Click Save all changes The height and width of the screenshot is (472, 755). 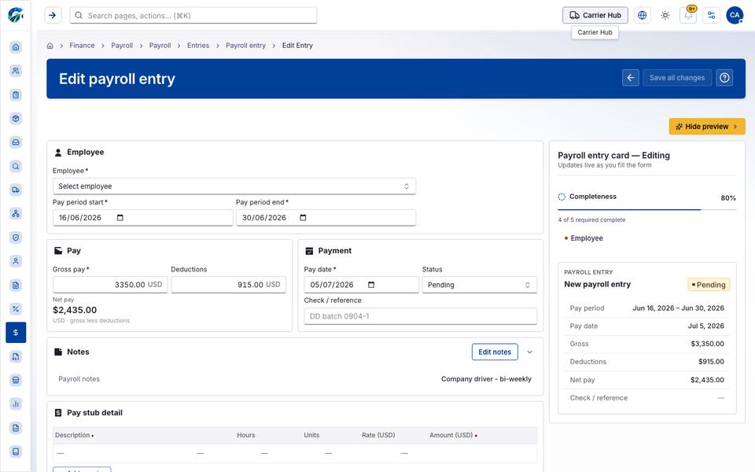pyautogui.click(x=677, y=78)
